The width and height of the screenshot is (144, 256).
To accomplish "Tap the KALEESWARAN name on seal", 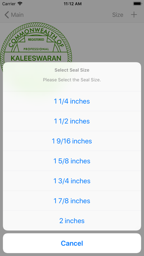I will tap(36, 58).
